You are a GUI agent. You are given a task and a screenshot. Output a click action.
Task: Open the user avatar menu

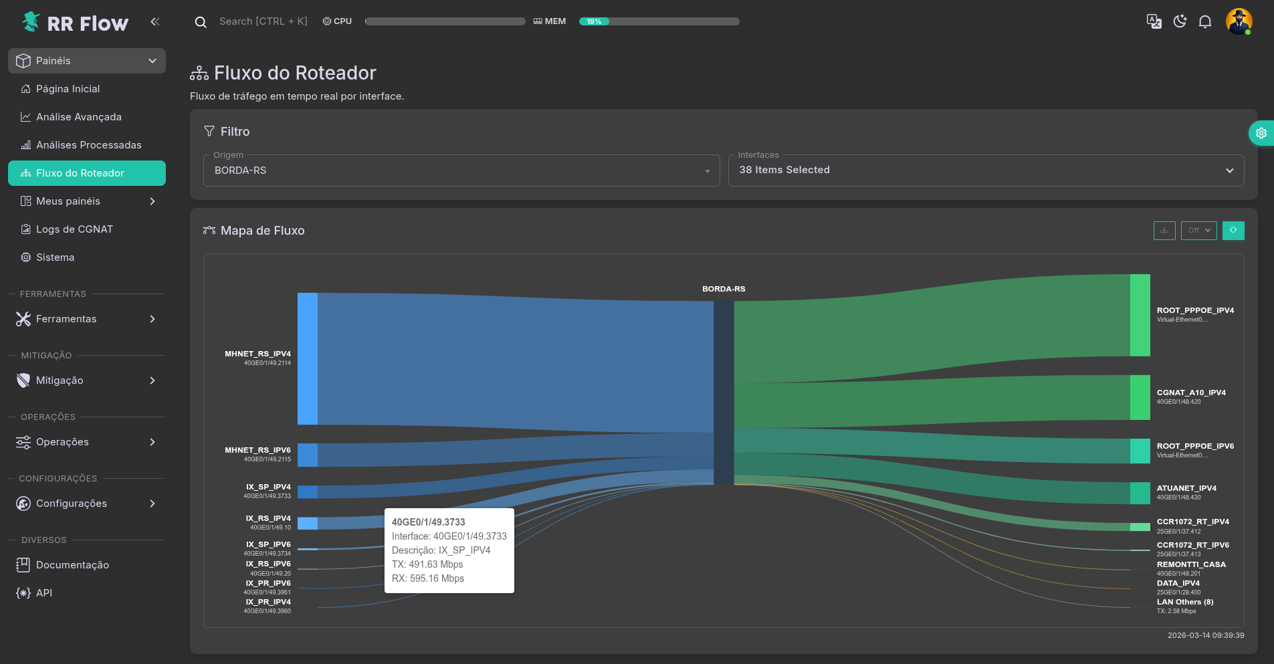[x=1239, y=21]
